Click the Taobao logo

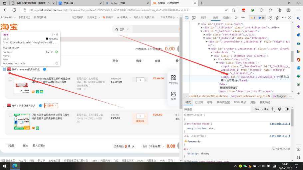click(x=9, y=27)
